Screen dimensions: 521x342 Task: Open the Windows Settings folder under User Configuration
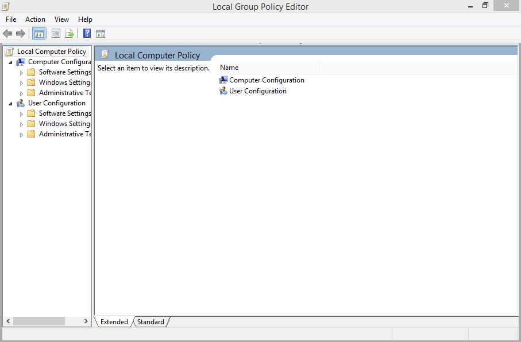[64, 123]
